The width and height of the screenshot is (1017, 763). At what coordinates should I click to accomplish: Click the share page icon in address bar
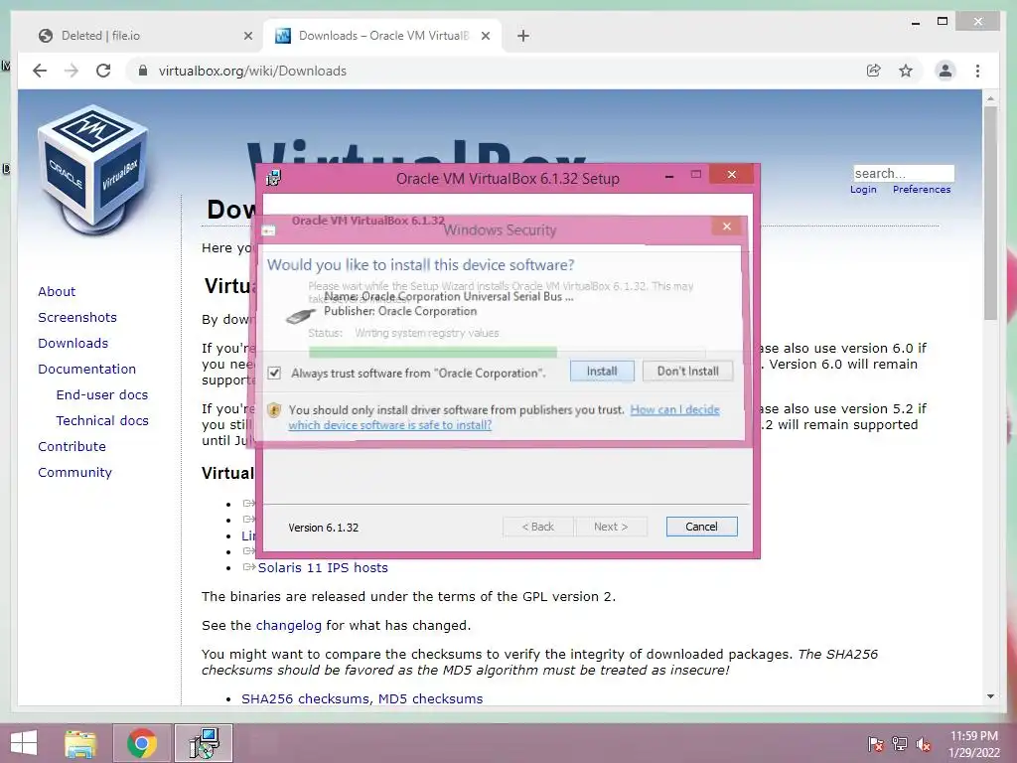[x=874, y=71]
